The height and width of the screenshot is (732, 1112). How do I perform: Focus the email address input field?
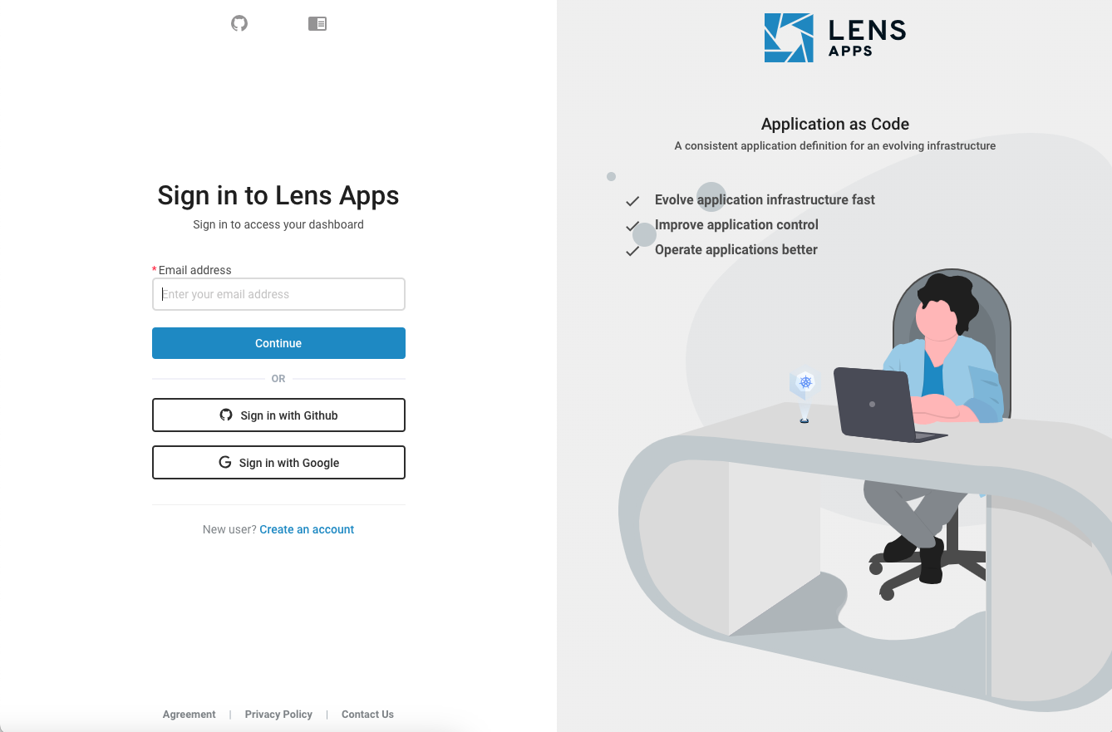[278, 294]
